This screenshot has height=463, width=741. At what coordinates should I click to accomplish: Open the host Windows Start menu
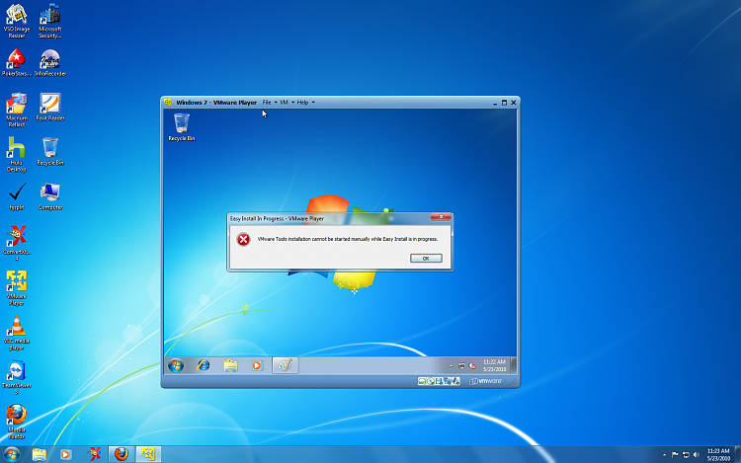pyautogui.click(x=12, y=454)
